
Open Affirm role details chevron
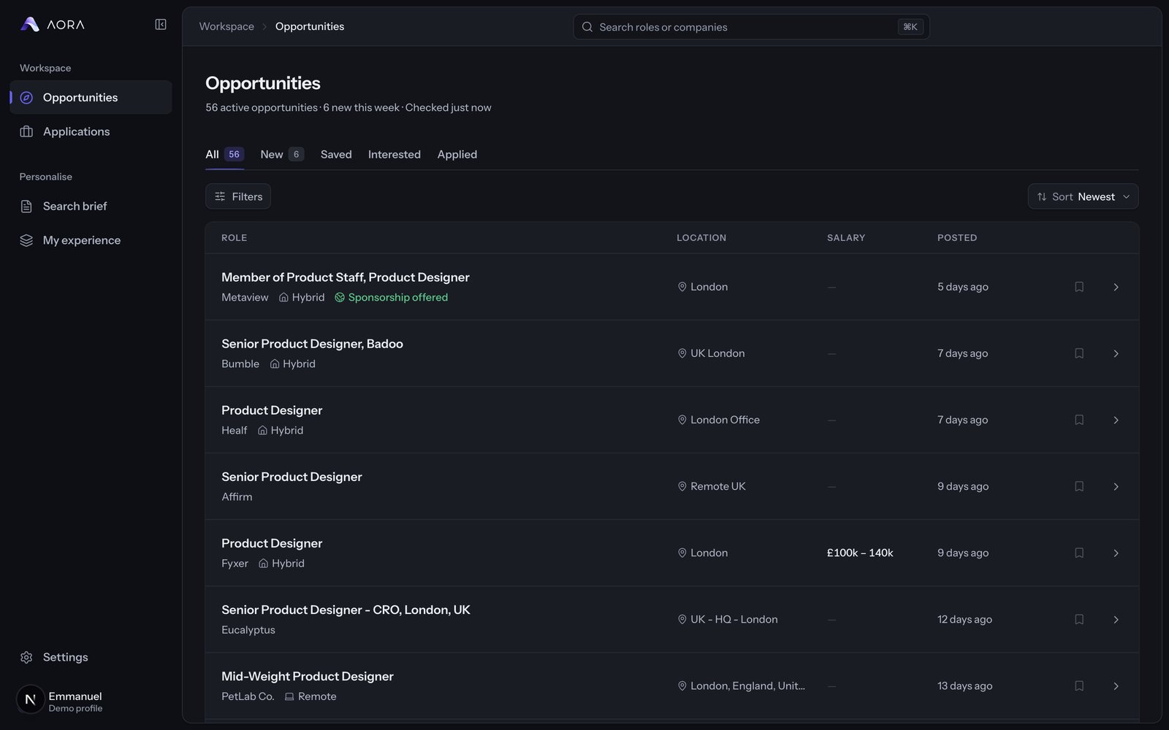pyautogui.click(x=1116, y=486)
